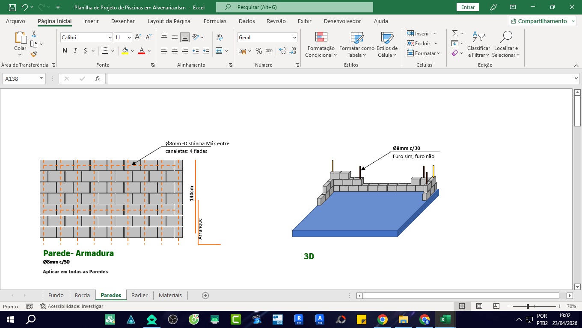Click the Merge and Center icon

click(x=219, y=51)
